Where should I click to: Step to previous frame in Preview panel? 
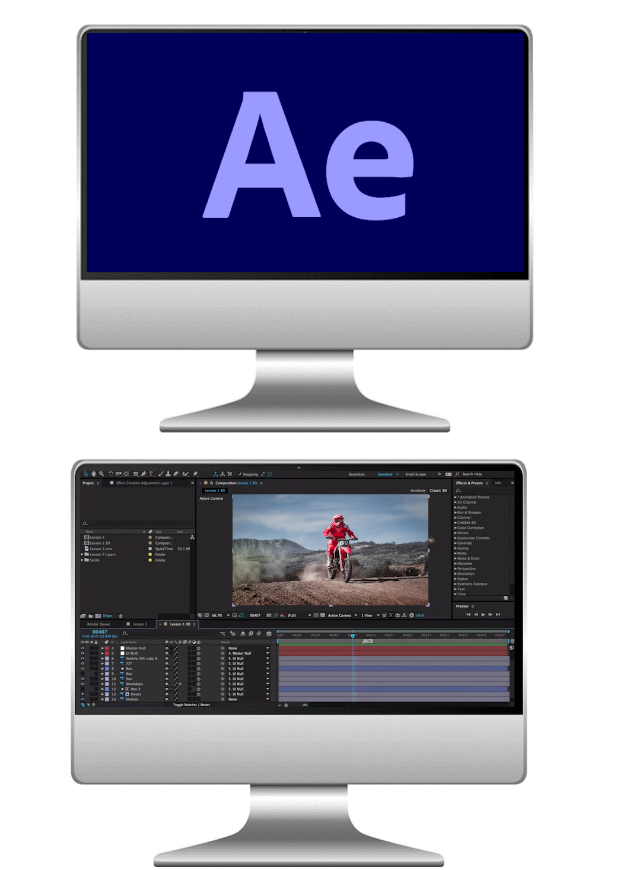point(476,614)
